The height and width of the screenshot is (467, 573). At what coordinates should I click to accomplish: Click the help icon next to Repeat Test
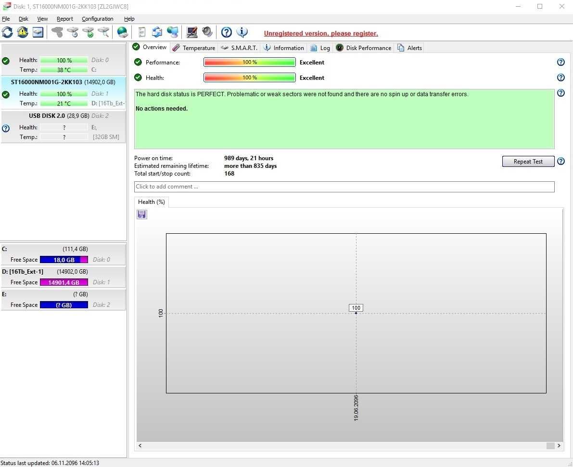tap(561, 161)
